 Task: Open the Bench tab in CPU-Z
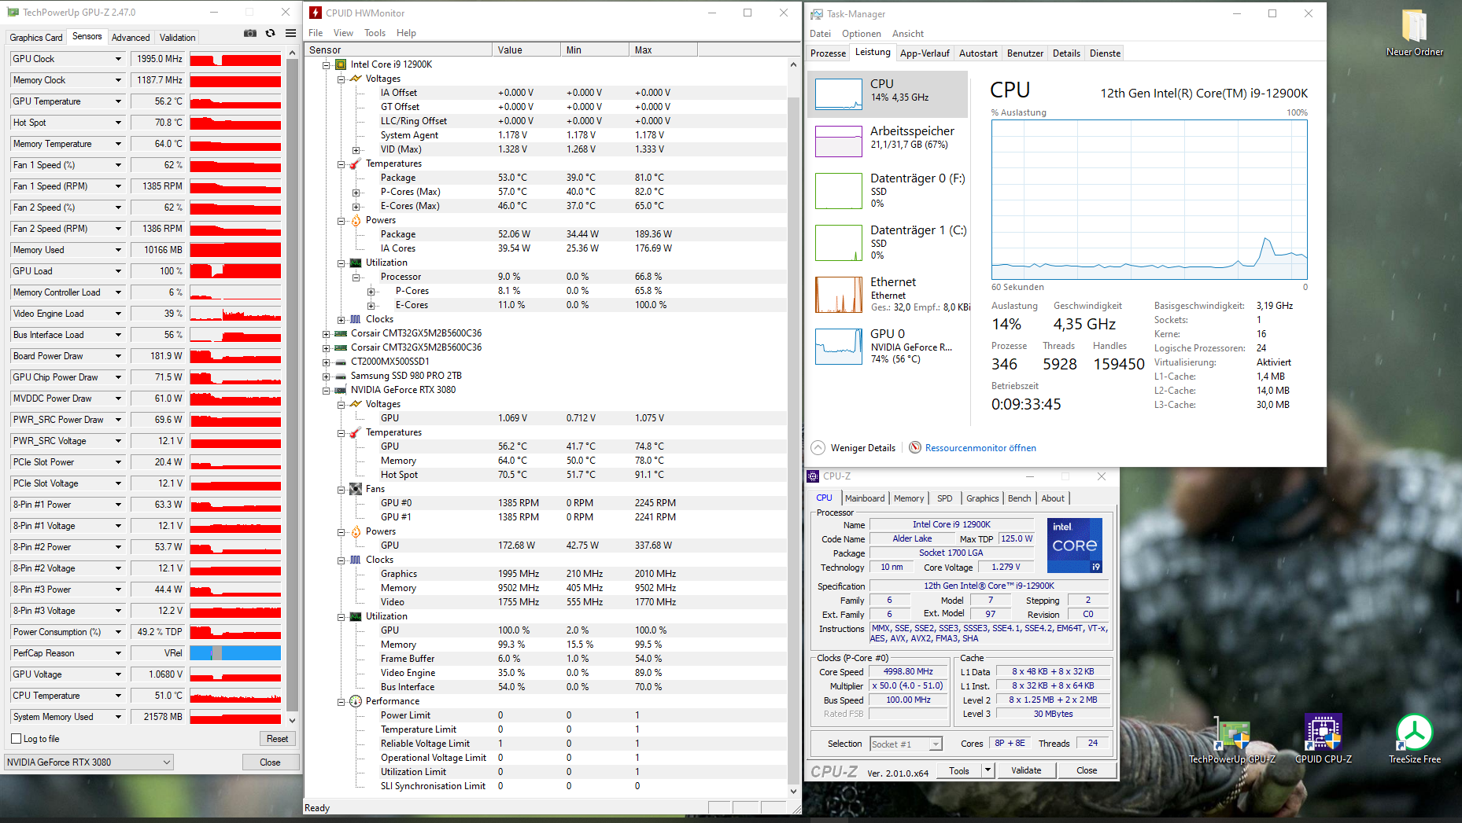(x=1019, y=498)
